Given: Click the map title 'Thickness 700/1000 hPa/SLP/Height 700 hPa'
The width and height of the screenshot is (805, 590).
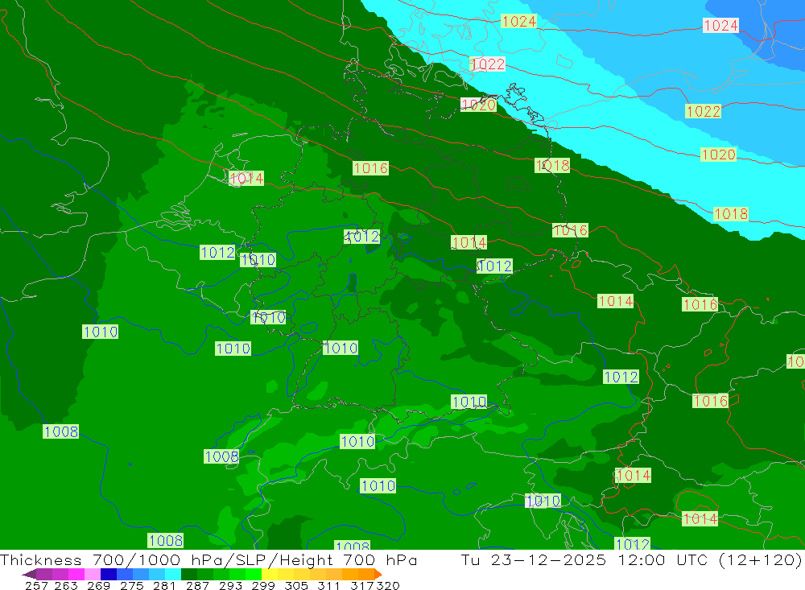Looking at the screenshot, I should click(208, 559).
